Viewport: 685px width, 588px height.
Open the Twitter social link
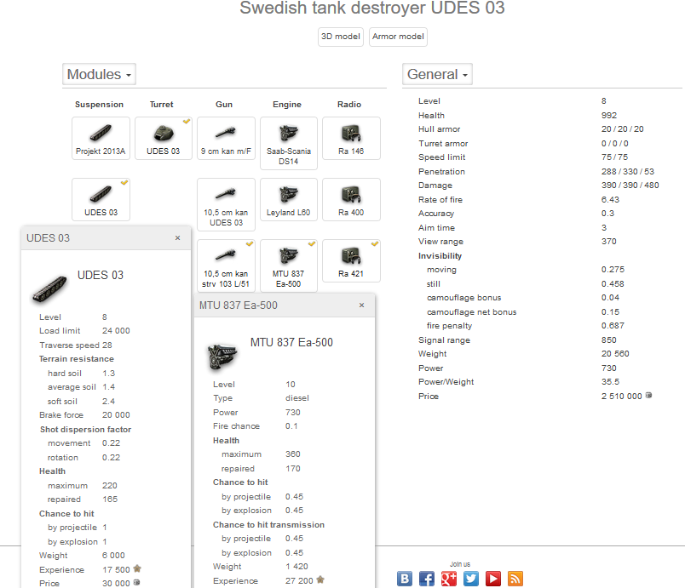click(471, 579)
